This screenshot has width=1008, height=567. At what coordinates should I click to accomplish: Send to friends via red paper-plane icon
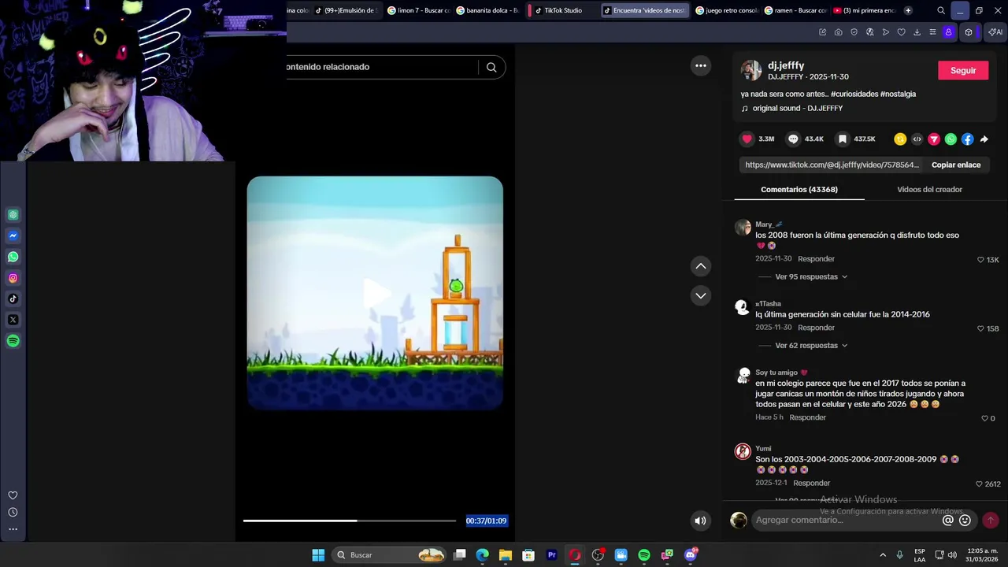[934, 139]
